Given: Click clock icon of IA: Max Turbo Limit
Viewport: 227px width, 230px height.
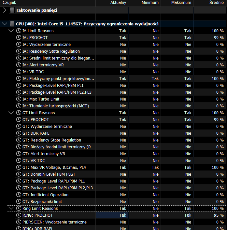Looking at the screenshot, I should click(x=19, y=99).
